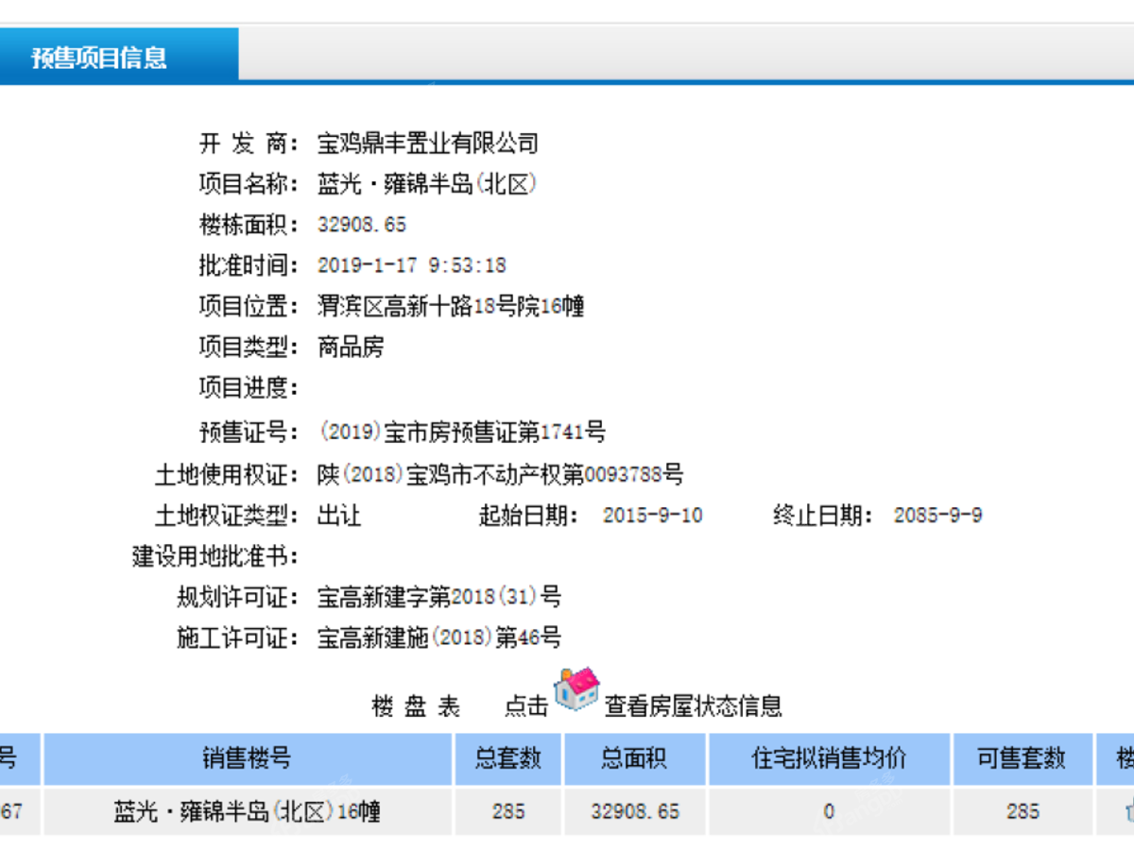1134x850 pixels.
Task: Click planning permit 宝高新建字第2018(31)号
Action: coord(439,597)
